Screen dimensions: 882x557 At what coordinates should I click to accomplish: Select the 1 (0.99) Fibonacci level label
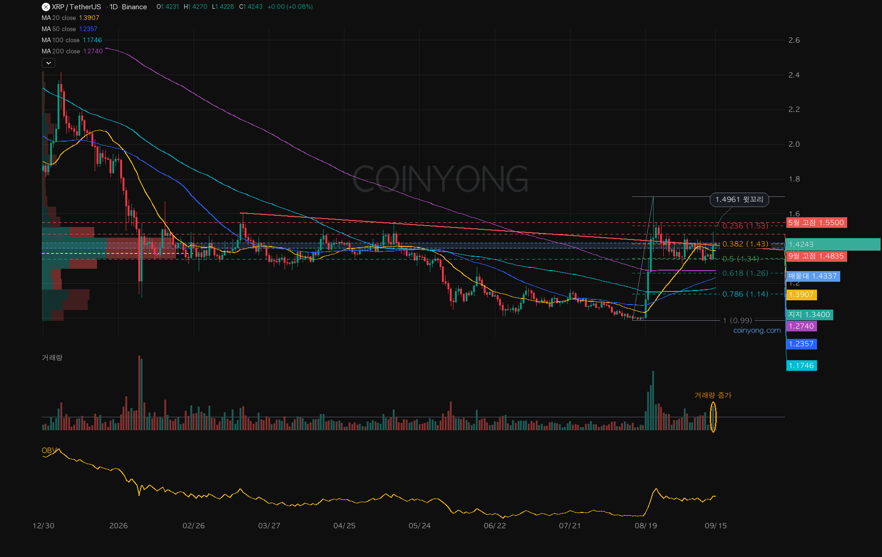pyautogui.click(x=737, y=320)
